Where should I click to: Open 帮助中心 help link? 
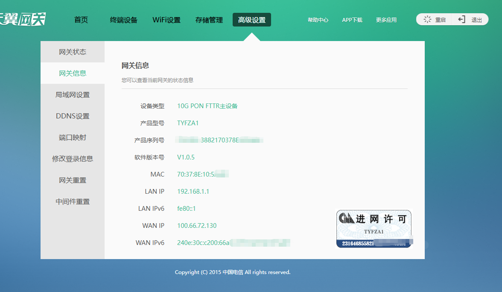point(318,20)
